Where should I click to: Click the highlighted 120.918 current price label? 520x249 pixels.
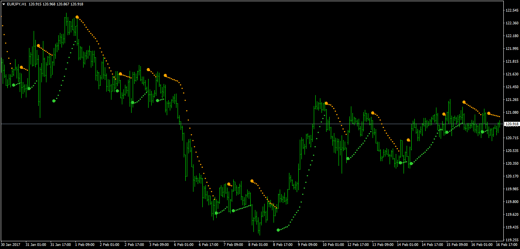[x=511, y=124]
